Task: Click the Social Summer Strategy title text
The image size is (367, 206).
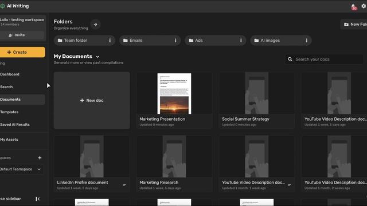Action: pos(245,119)
